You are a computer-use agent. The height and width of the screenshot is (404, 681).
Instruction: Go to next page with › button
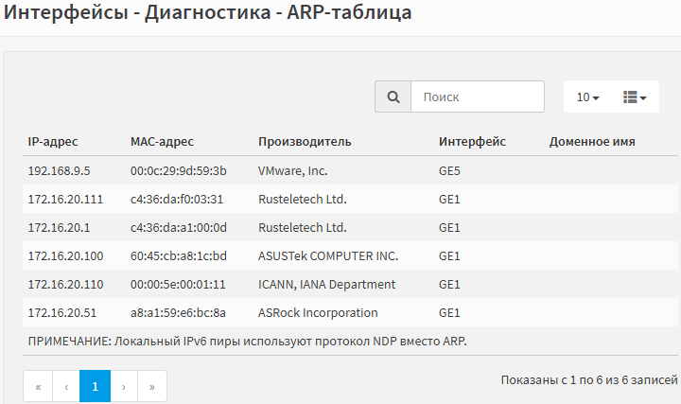click(x=124, y=387)
